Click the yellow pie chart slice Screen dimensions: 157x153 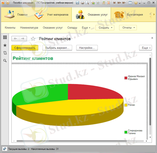click(x=70, y=107)
